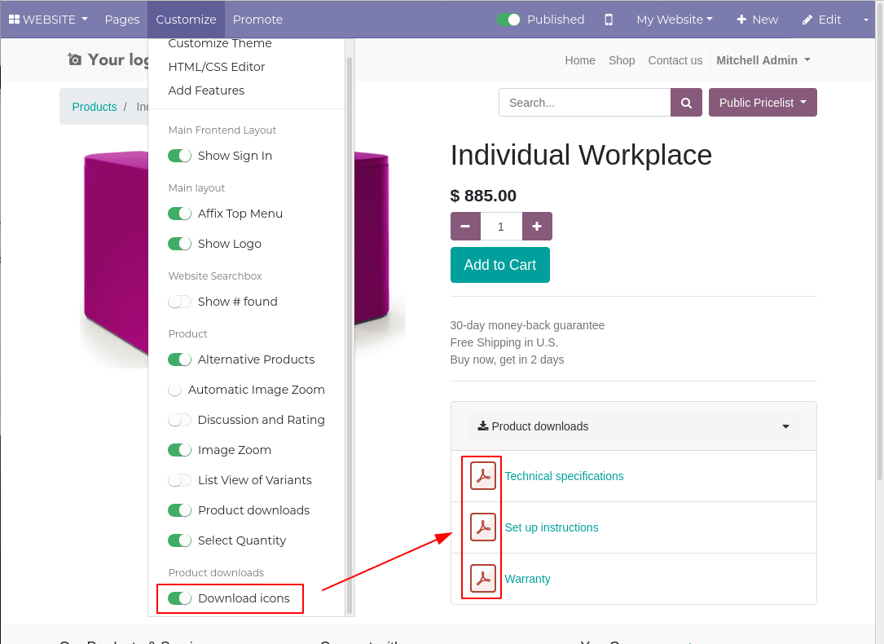Click the mobile preview phone icon

pyautogui.click(x=609, y=20)
